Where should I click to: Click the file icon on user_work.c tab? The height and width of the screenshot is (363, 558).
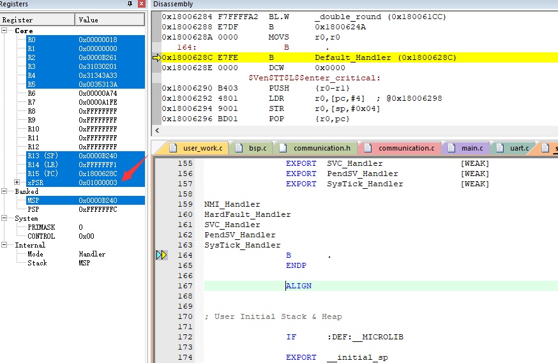pos(172,148)
